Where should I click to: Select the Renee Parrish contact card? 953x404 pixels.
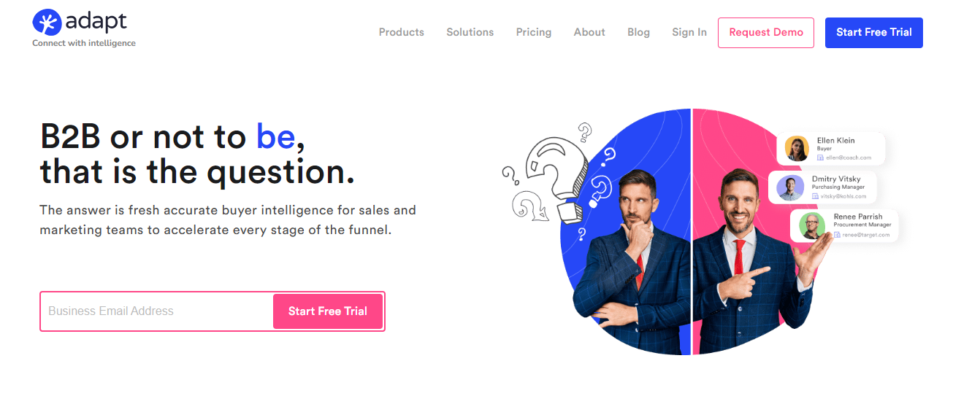click(x=844, y=226)
